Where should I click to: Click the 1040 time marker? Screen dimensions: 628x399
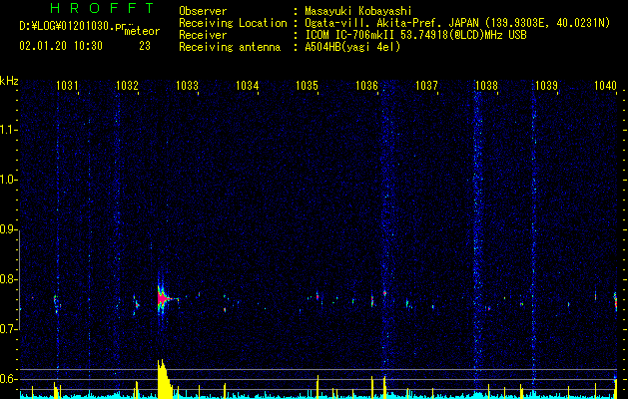(605, 85)
